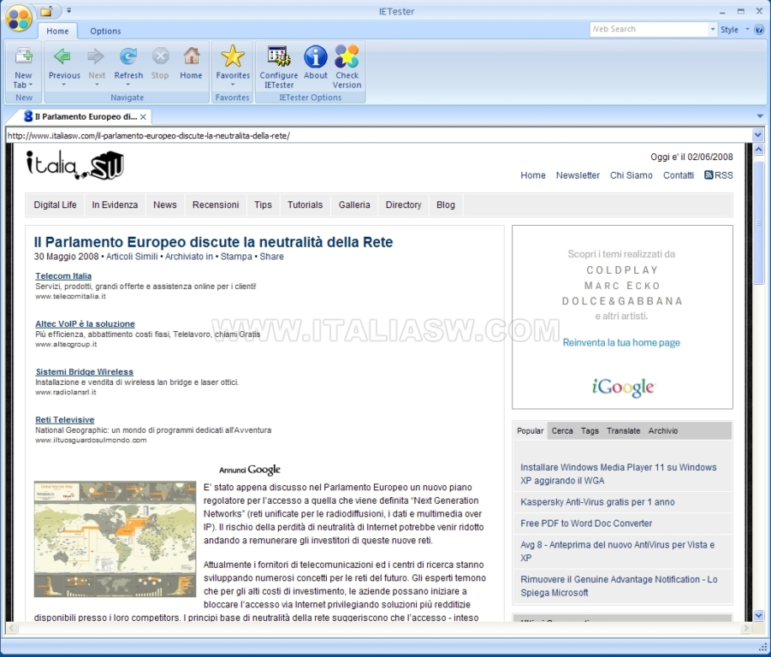This screenshot has width=771, height=657.
Task: Expand the New Tab dropdown arrow
Action: tap(31, 85)
